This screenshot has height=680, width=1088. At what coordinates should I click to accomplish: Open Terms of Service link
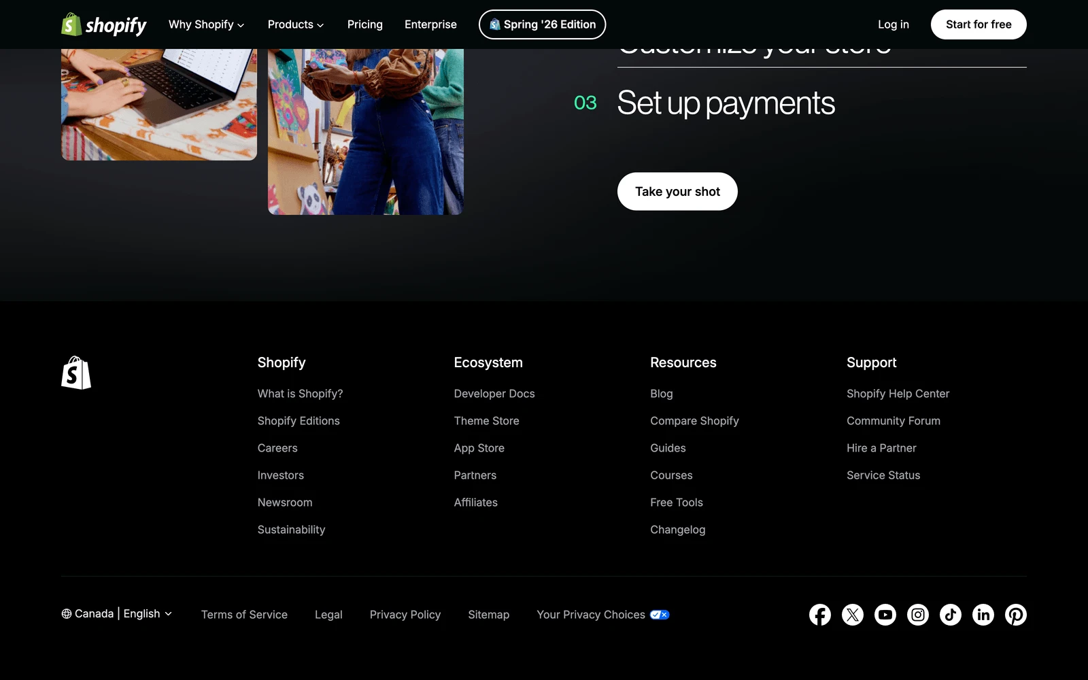(244, 615)
